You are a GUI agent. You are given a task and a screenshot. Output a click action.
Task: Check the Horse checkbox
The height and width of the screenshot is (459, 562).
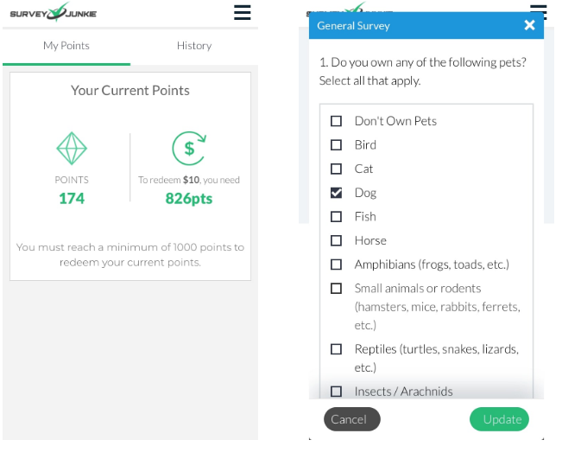pos(336,240)
